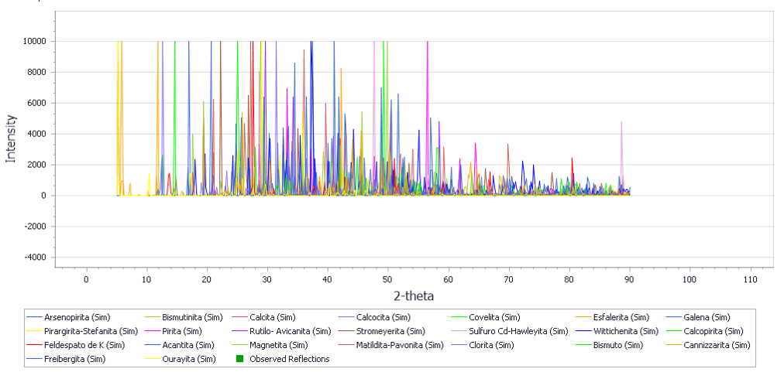Click the magenta line color of Pirita
The height and width of the screenshot is (379, 784).
point(151,331)
